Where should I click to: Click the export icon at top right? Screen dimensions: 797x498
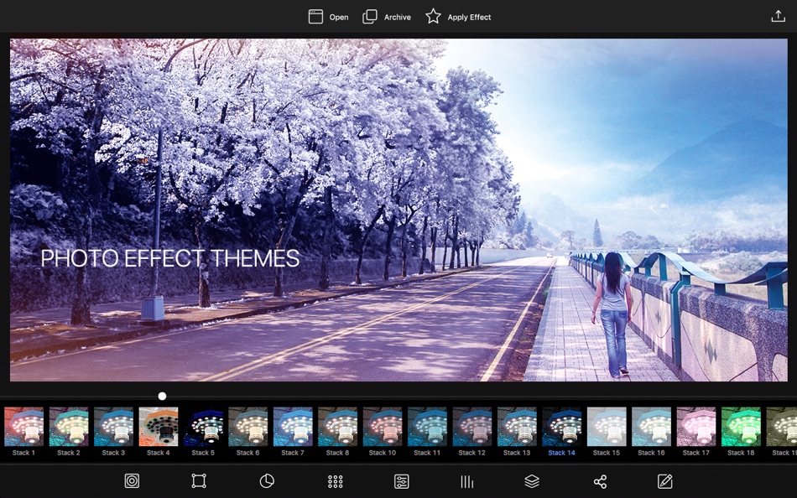click(779, 16)
